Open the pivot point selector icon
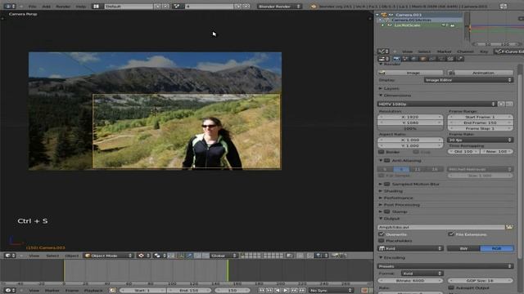Viewport: 524px width, 294px height. coord(159,256)
